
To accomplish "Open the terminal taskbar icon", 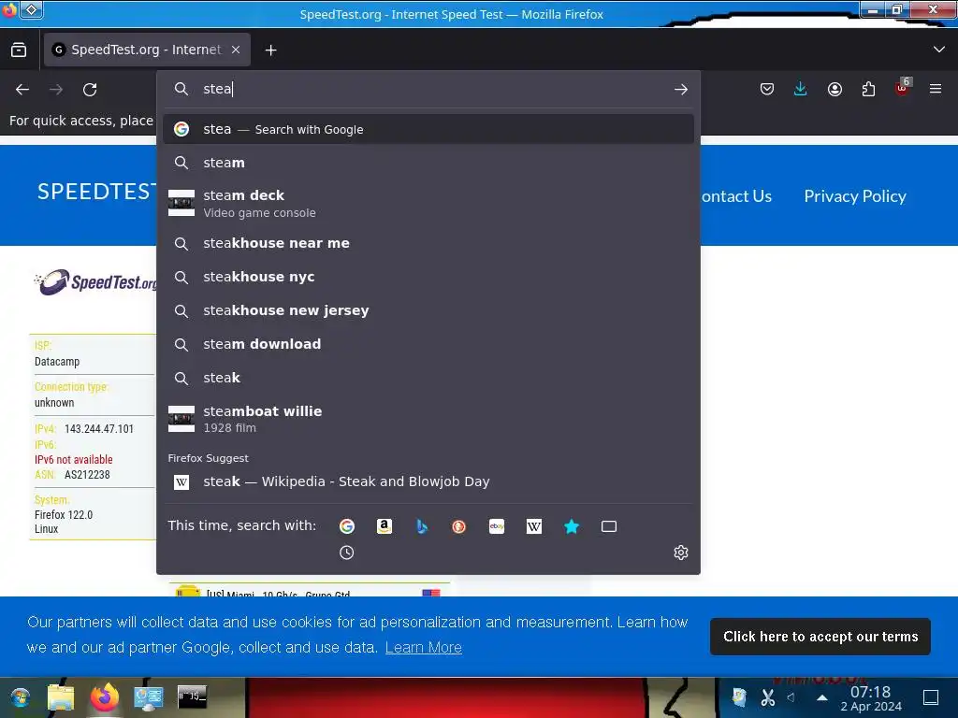I will point(192,696).
